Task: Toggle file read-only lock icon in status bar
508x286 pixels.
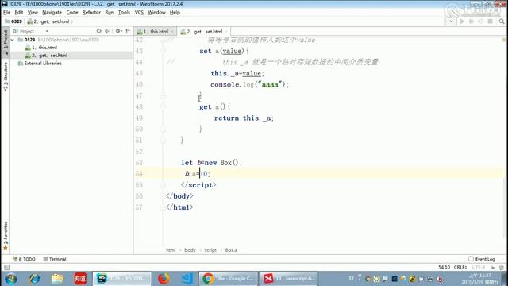Action: point(493,268)
